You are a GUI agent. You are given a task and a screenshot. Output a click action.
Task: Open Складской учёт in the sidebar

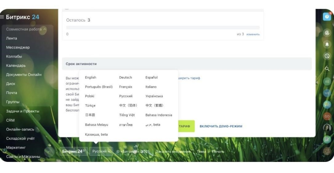pos(20,138)
